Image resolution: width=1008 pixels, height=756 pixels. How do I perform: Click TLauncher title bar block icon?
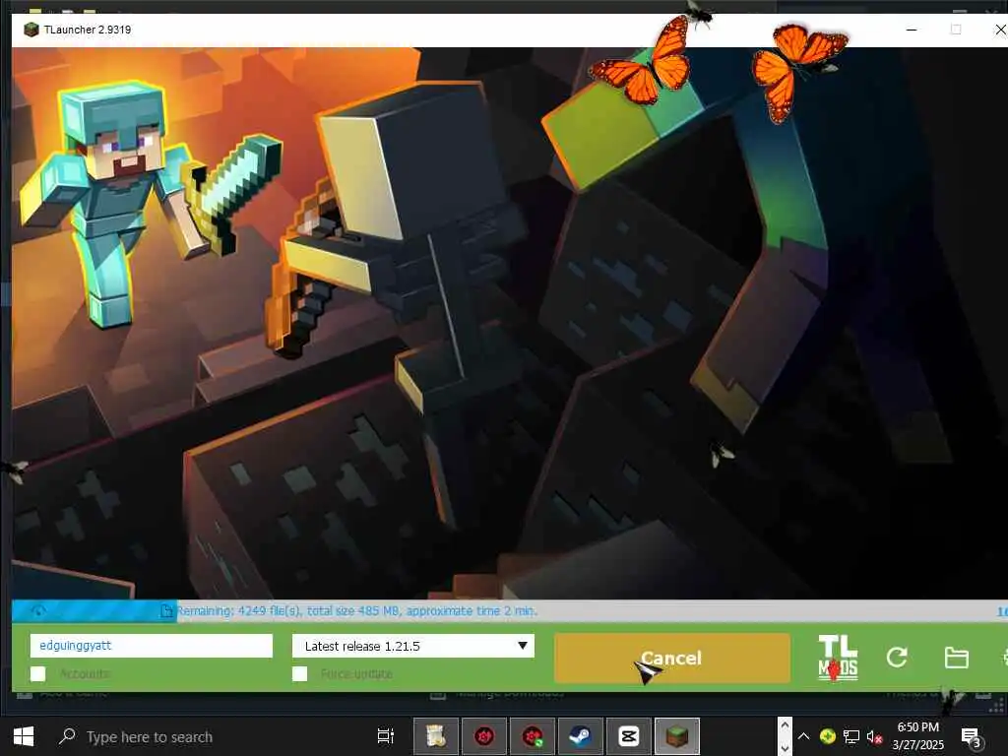click(x=31, y=30)
